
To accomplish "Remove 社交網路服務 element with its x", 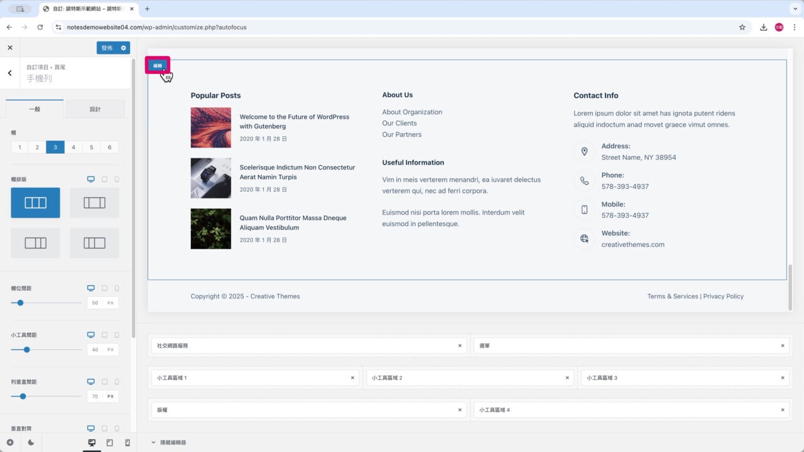I will point(460,346).
